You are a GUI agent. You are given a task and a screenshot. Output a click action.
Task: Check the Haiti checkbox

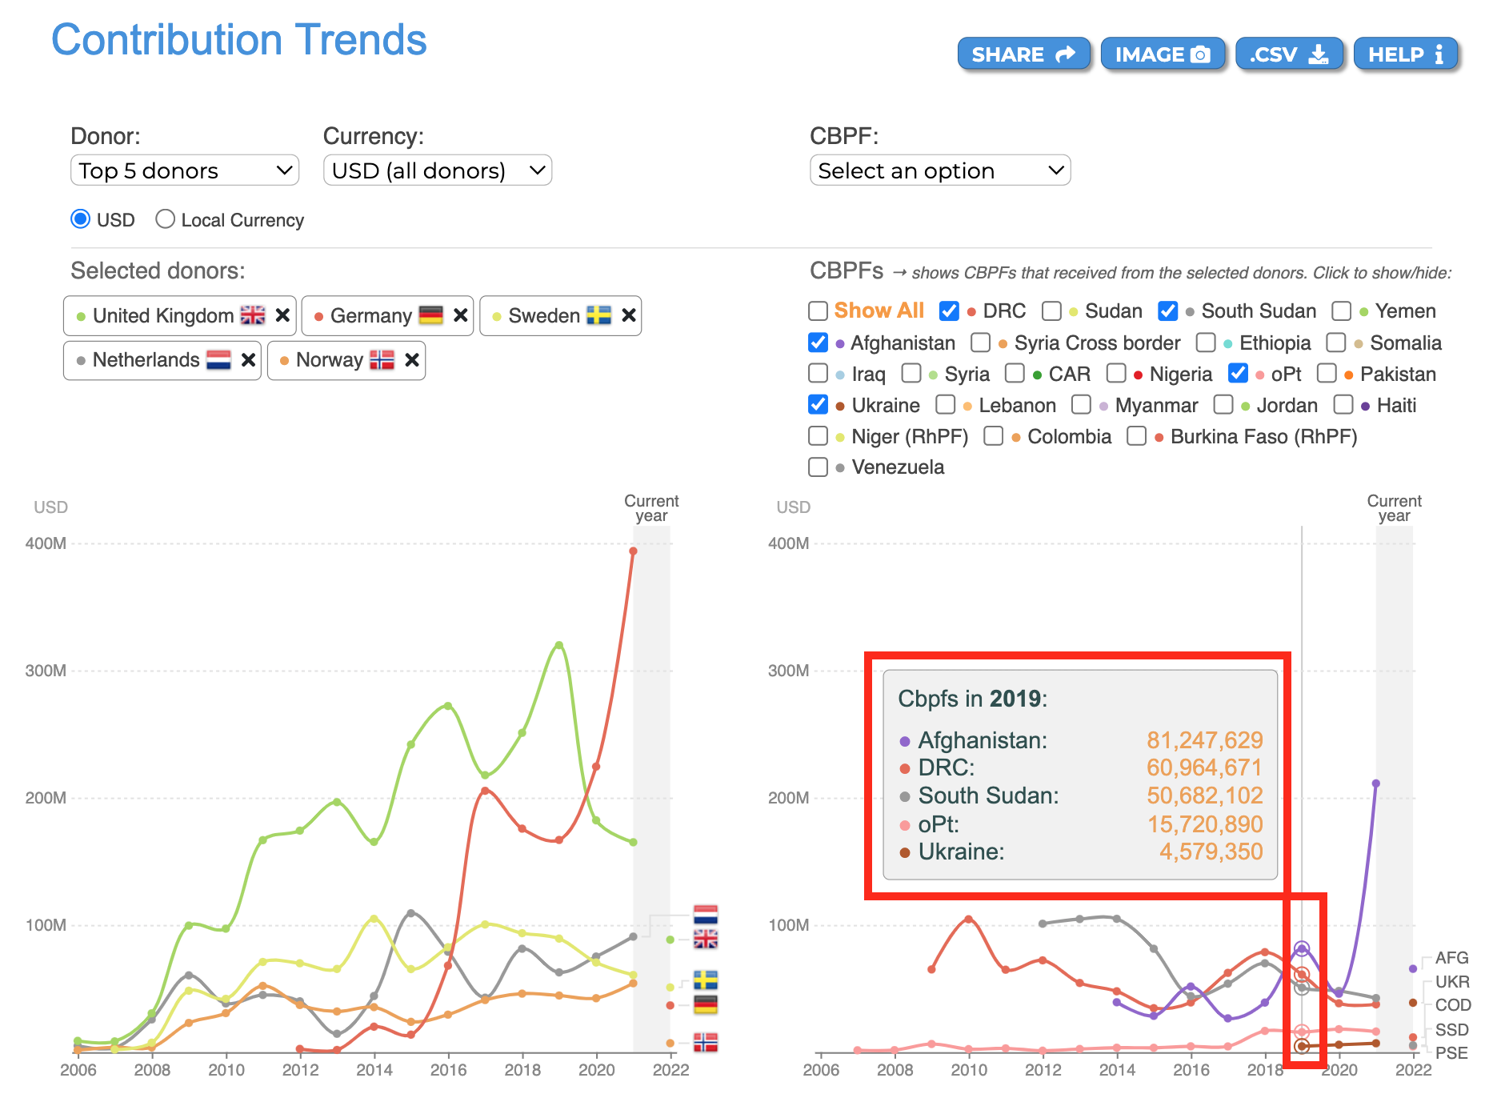1343,405
